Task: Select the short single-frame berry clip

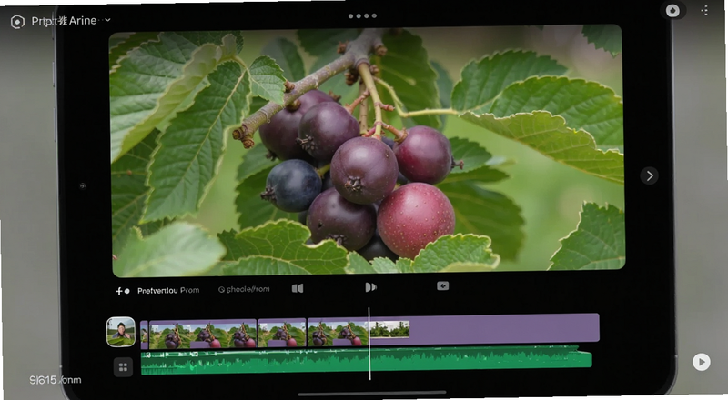Action: pos(282,333)
